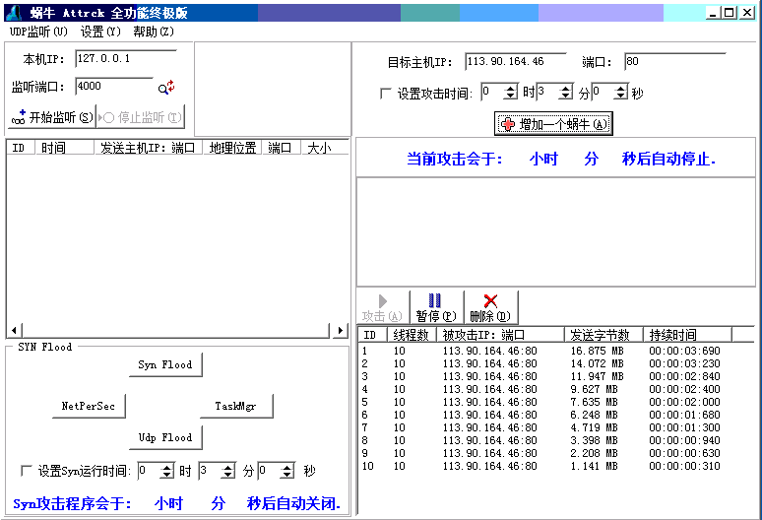Adjust the Syn run time seconds spinner
Screen dimensions: 762x520
click(x=287, y=471)
